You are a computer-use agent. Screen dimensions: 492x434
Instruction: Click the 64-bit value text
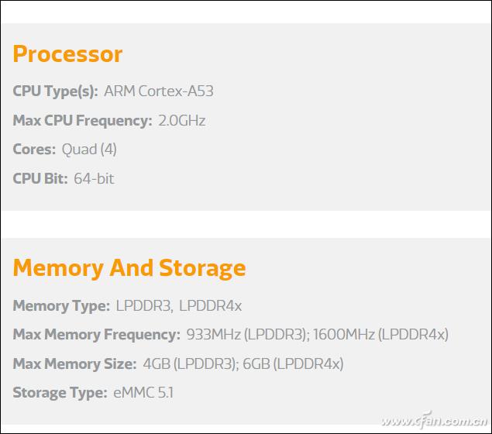(x=94, y=178)
